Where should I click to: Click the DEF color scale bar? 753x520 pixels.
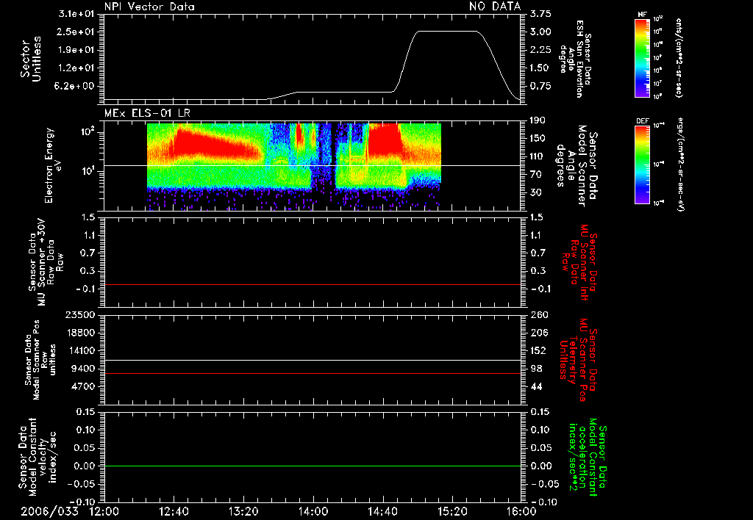(643, 165)
